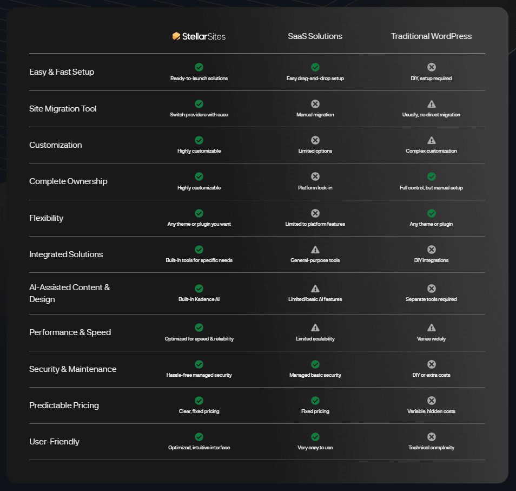Click the X icon for Technical complexity
Screen dimensions: 516x491
(x=431, y=436)
